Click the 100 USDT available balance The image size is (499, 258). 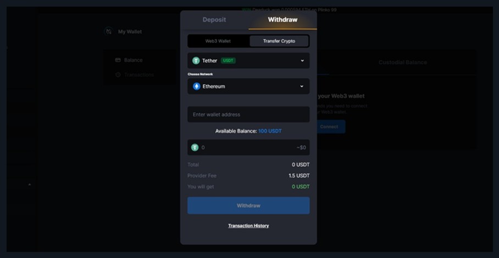[x=270, y=131]
